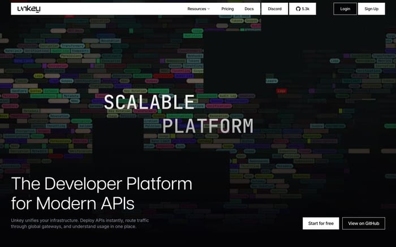Screen dimensions: 396x247
Task: Click the Sign Up button
Action: [372, 9]
